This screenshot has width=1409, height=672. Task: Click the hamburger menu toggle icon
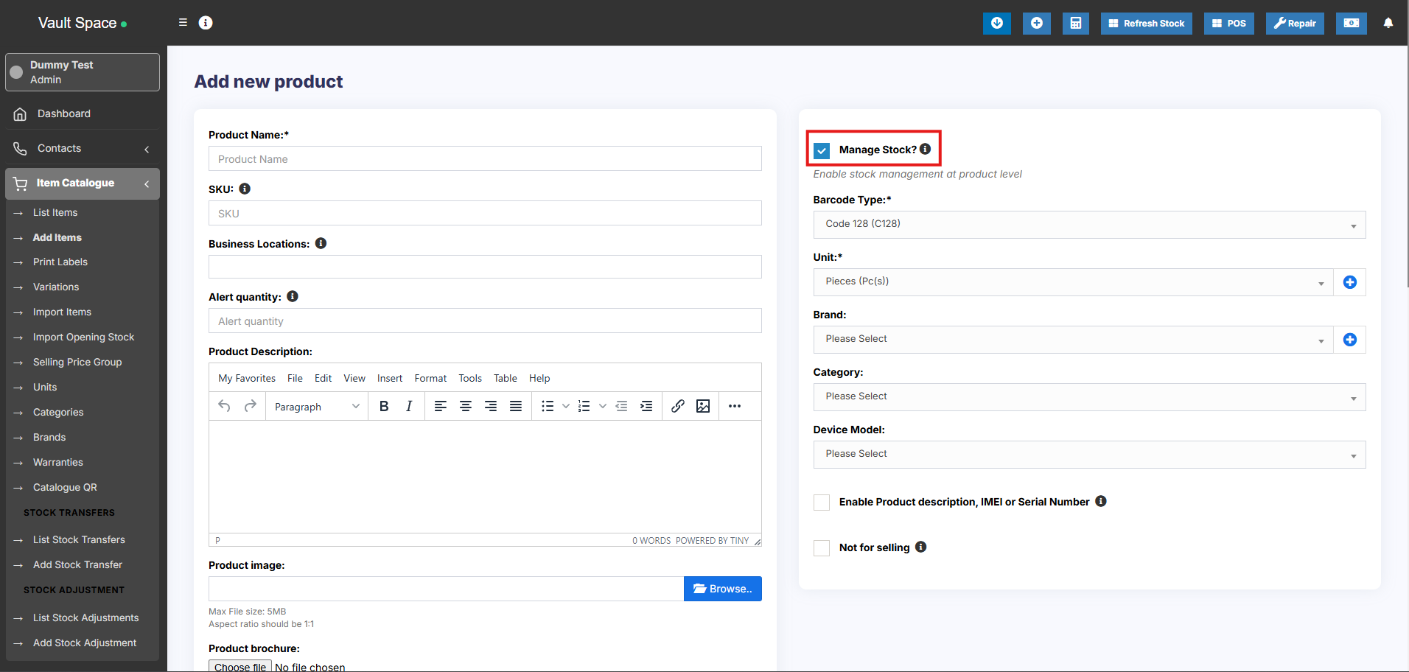coord(183,23)
